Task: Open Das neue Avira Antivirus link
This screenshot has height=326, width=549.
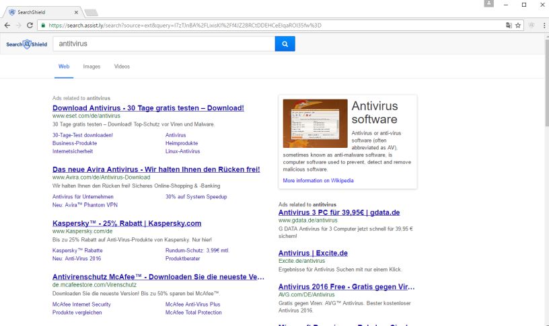Action: coord(156,169)
